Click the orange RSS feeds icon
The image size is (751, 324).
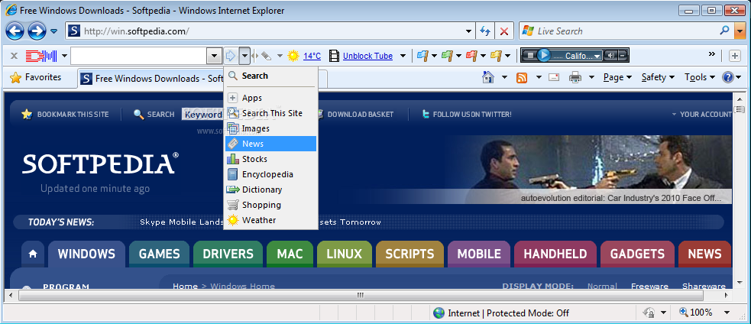(x=522, y=77)
